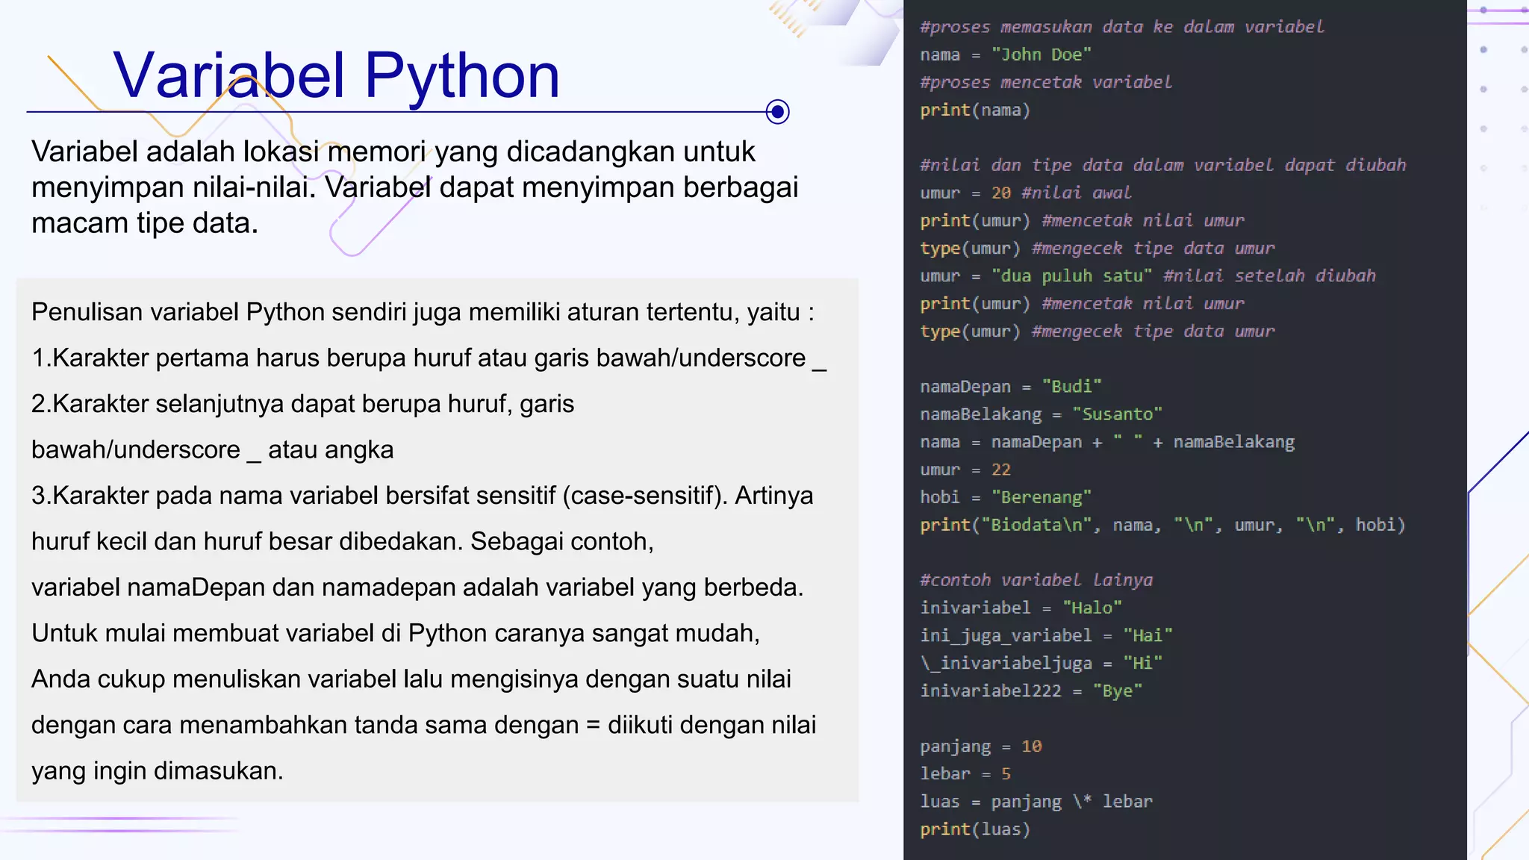Screen dimensions: 1529x860
Task: Click the comment '#contoh variabel lainya'
Action: coord(1036,580)
